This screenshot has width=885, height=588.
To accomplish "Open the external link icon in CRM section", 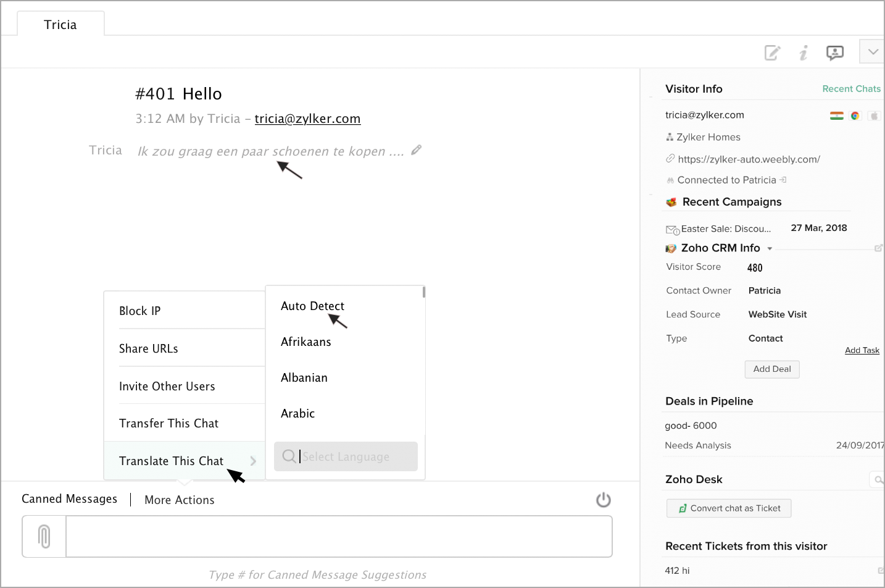I will 878,248.
